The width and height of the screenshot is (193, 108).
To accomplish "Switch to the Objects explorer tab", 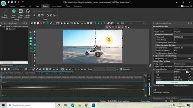I will pyautogui.click(x=7, y=65).
